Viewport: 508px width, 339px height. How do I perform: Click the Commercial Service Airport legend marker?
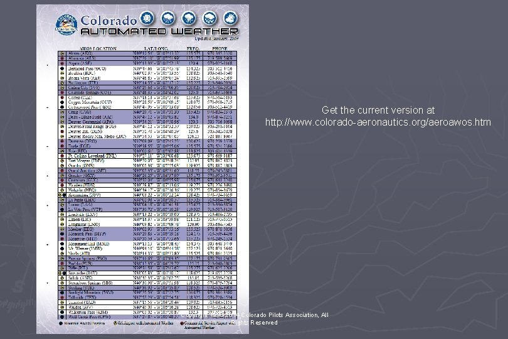(x=182, y=323)
